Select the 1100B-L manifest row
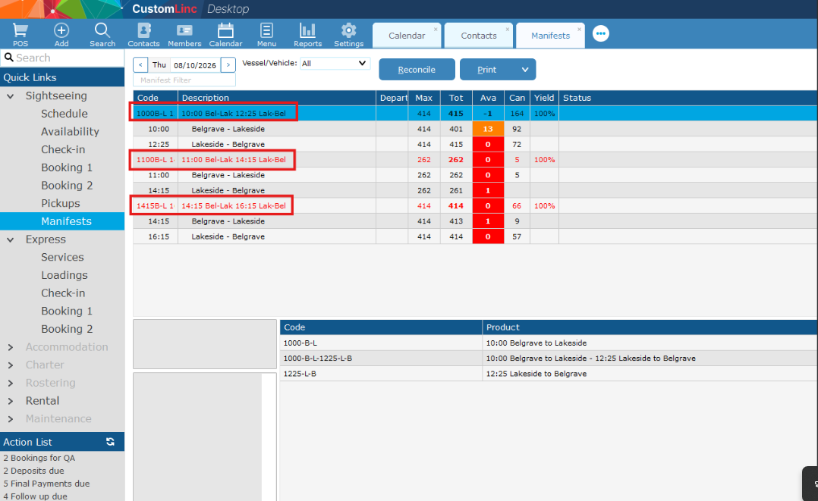Screen dimensions: 818x501 tap(475, 159)
